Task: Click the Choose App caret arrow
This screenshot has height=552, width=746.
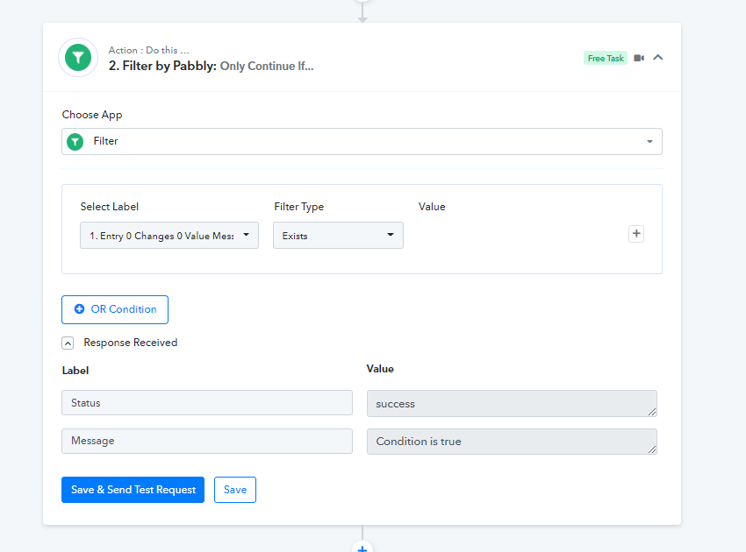Action: [649, 142]
